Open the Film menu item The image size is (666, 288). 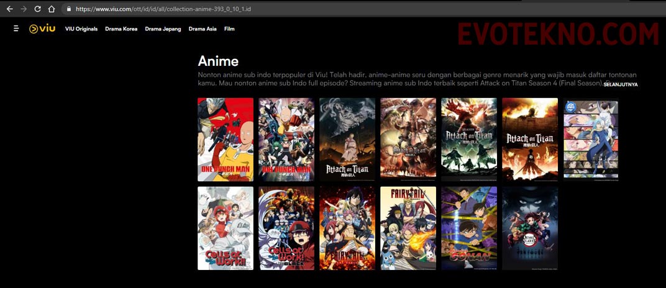coord(229,29)
